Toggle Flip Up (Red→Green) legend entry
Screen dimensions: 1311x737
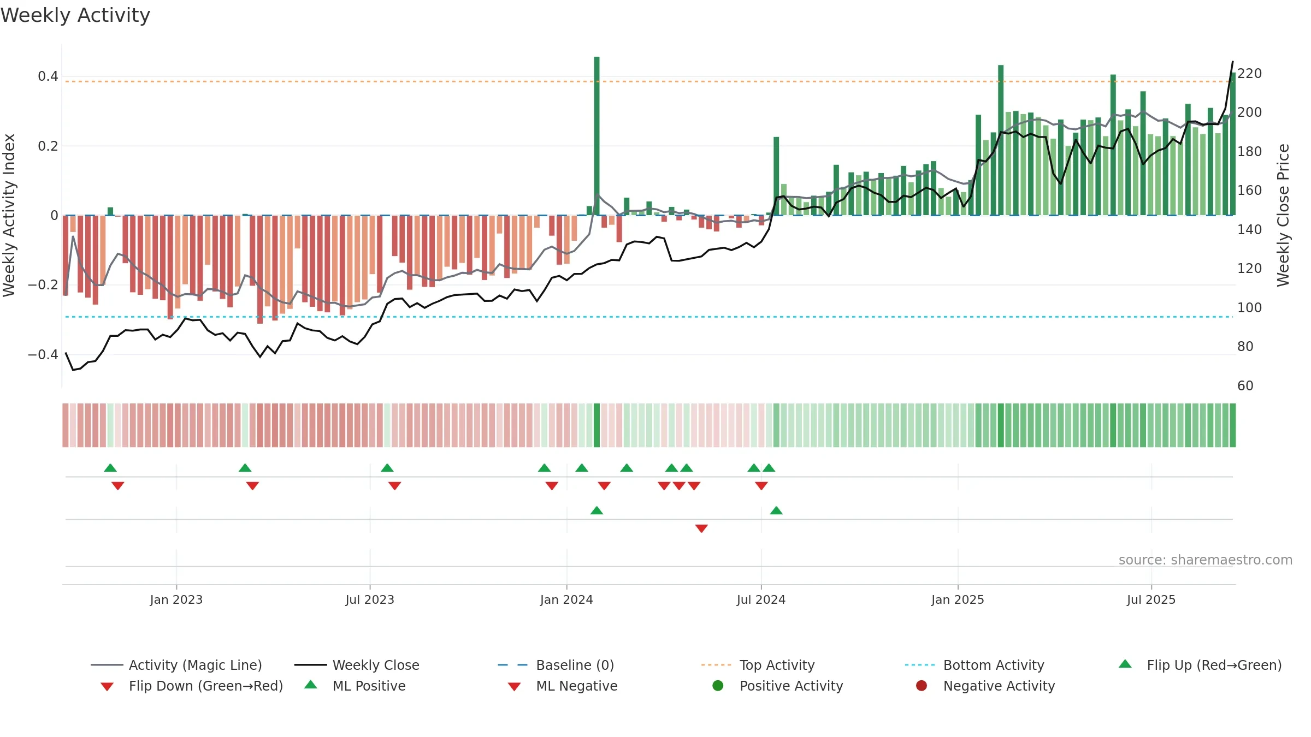point(1200,665)
